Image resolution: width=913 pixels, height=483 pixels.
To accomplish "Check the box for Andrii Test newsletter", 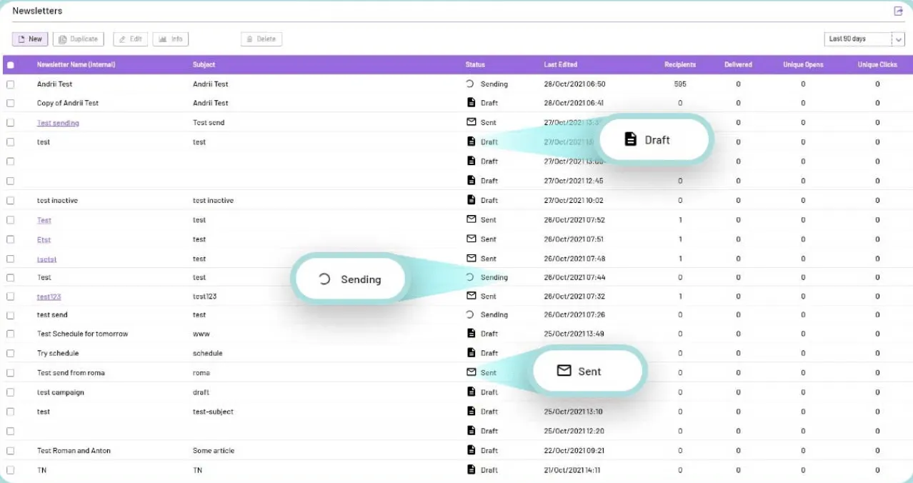I will click(x=10, y=84).
